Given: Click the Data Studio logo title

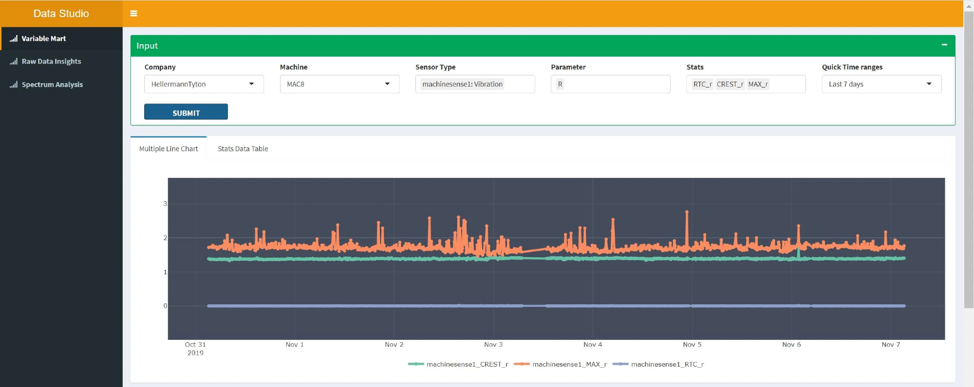Looking at the screenshot, I should click(x=61, y=14).
